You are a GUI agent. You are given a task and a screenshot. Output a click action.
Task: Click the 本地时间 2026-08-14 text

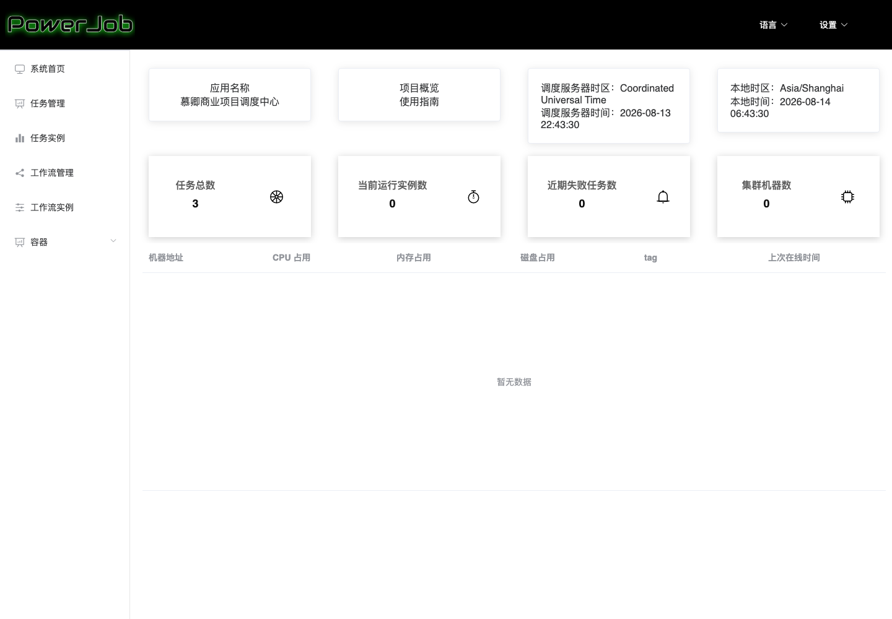780,107
